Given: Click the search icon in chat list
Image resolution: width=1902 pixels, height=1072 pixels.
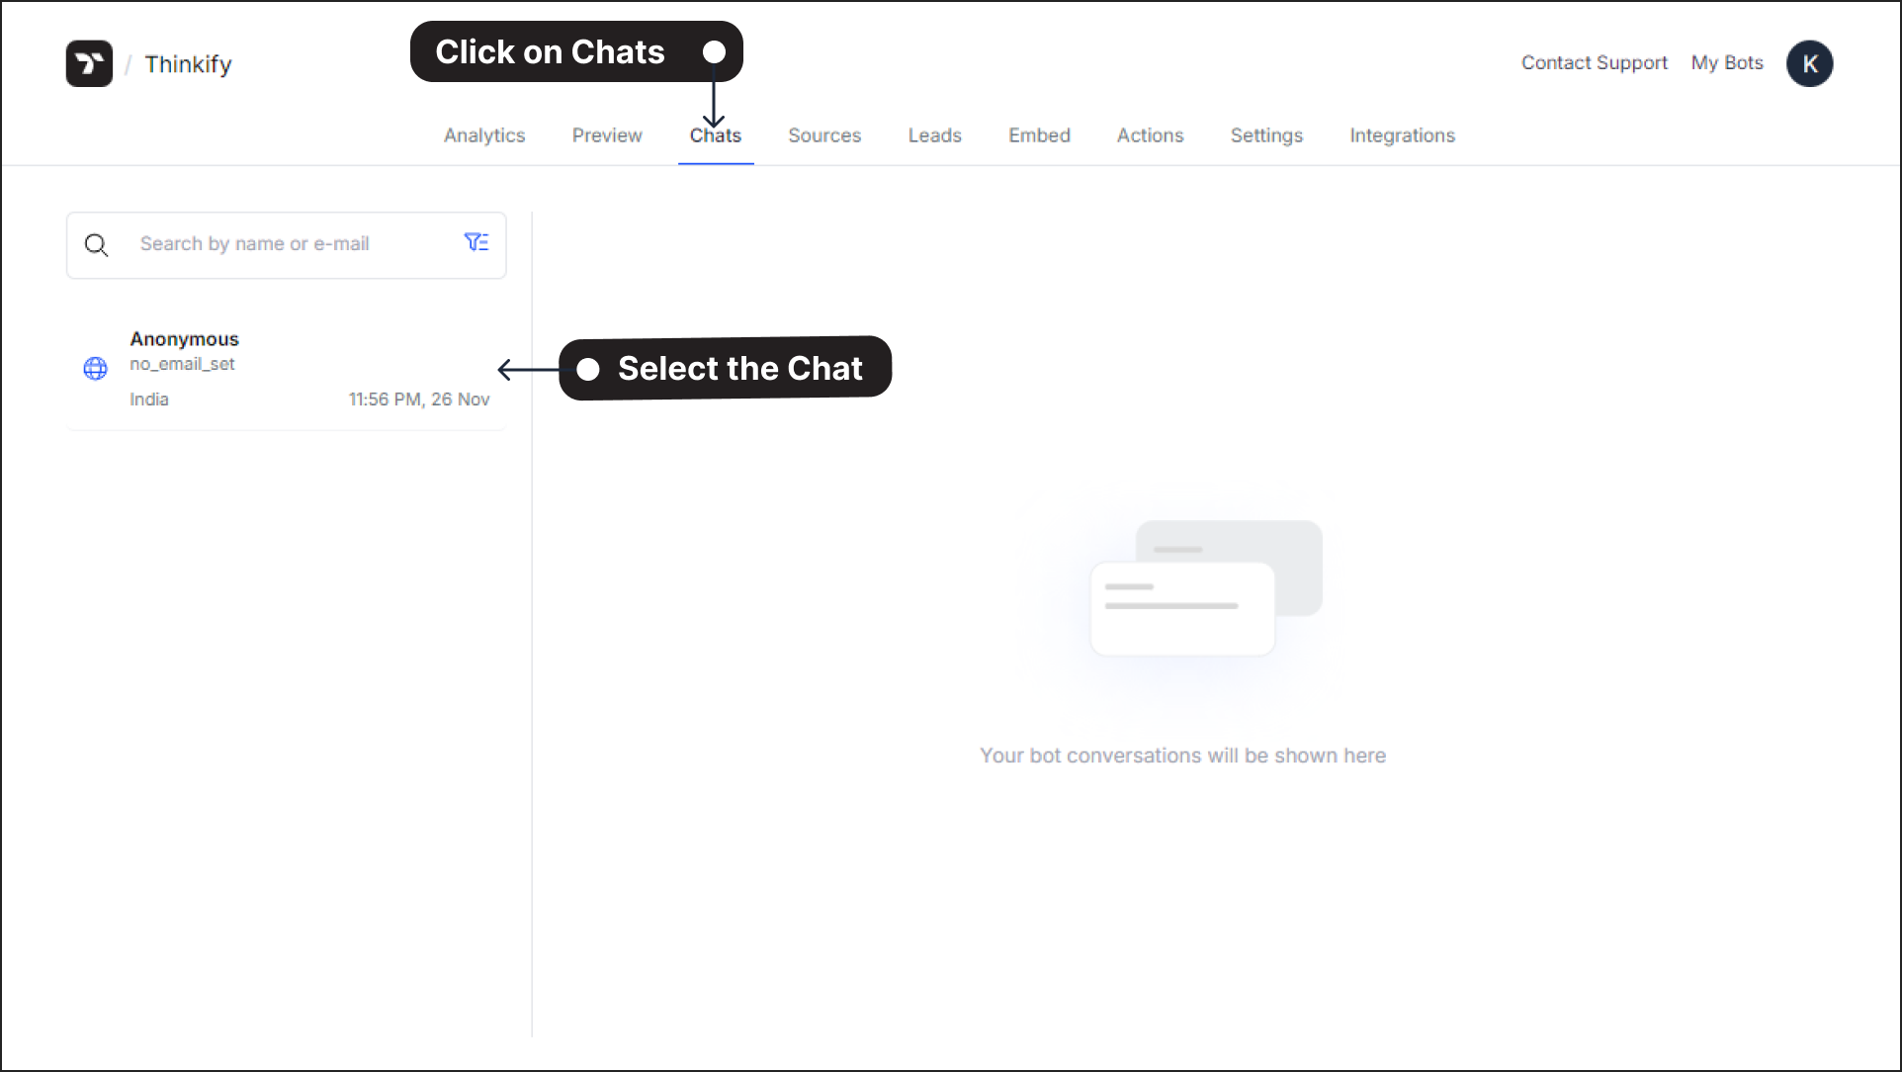Looking at the screenshot, I should pos(98,244).
